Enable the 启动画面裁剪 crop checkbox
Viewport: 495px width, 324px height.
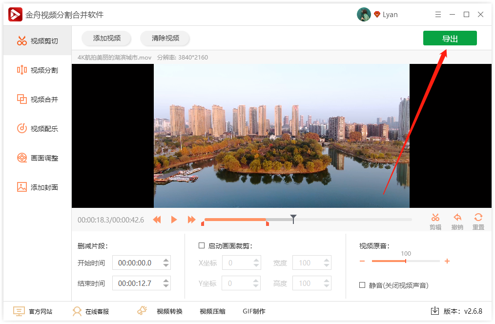coord(202,245)
